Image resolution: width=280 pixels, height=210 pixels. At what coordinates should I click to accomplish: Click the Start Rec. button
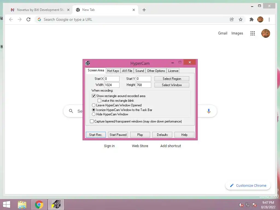96,135
